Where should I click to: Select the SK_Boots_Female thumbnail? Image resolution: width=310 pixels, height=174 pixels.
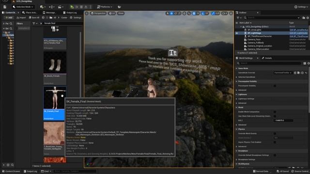click(x=55, y=62)
